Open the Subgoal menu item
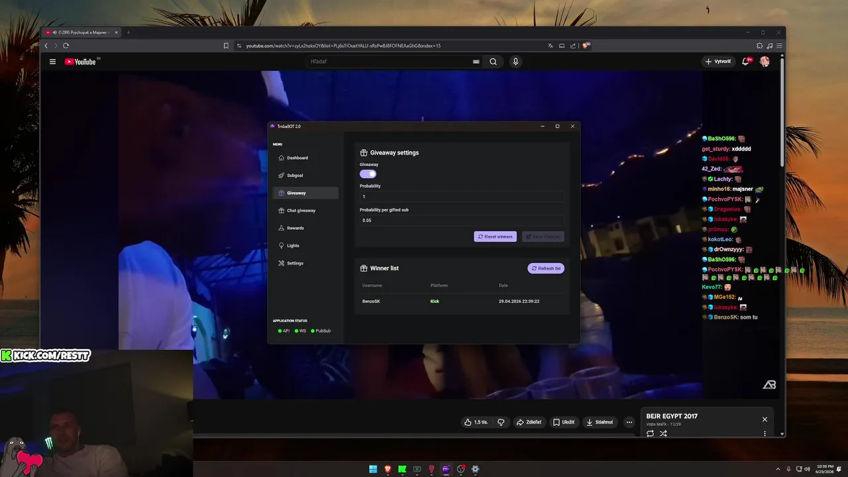Viewport: 848px width, 477px height. tap(305, 176)
